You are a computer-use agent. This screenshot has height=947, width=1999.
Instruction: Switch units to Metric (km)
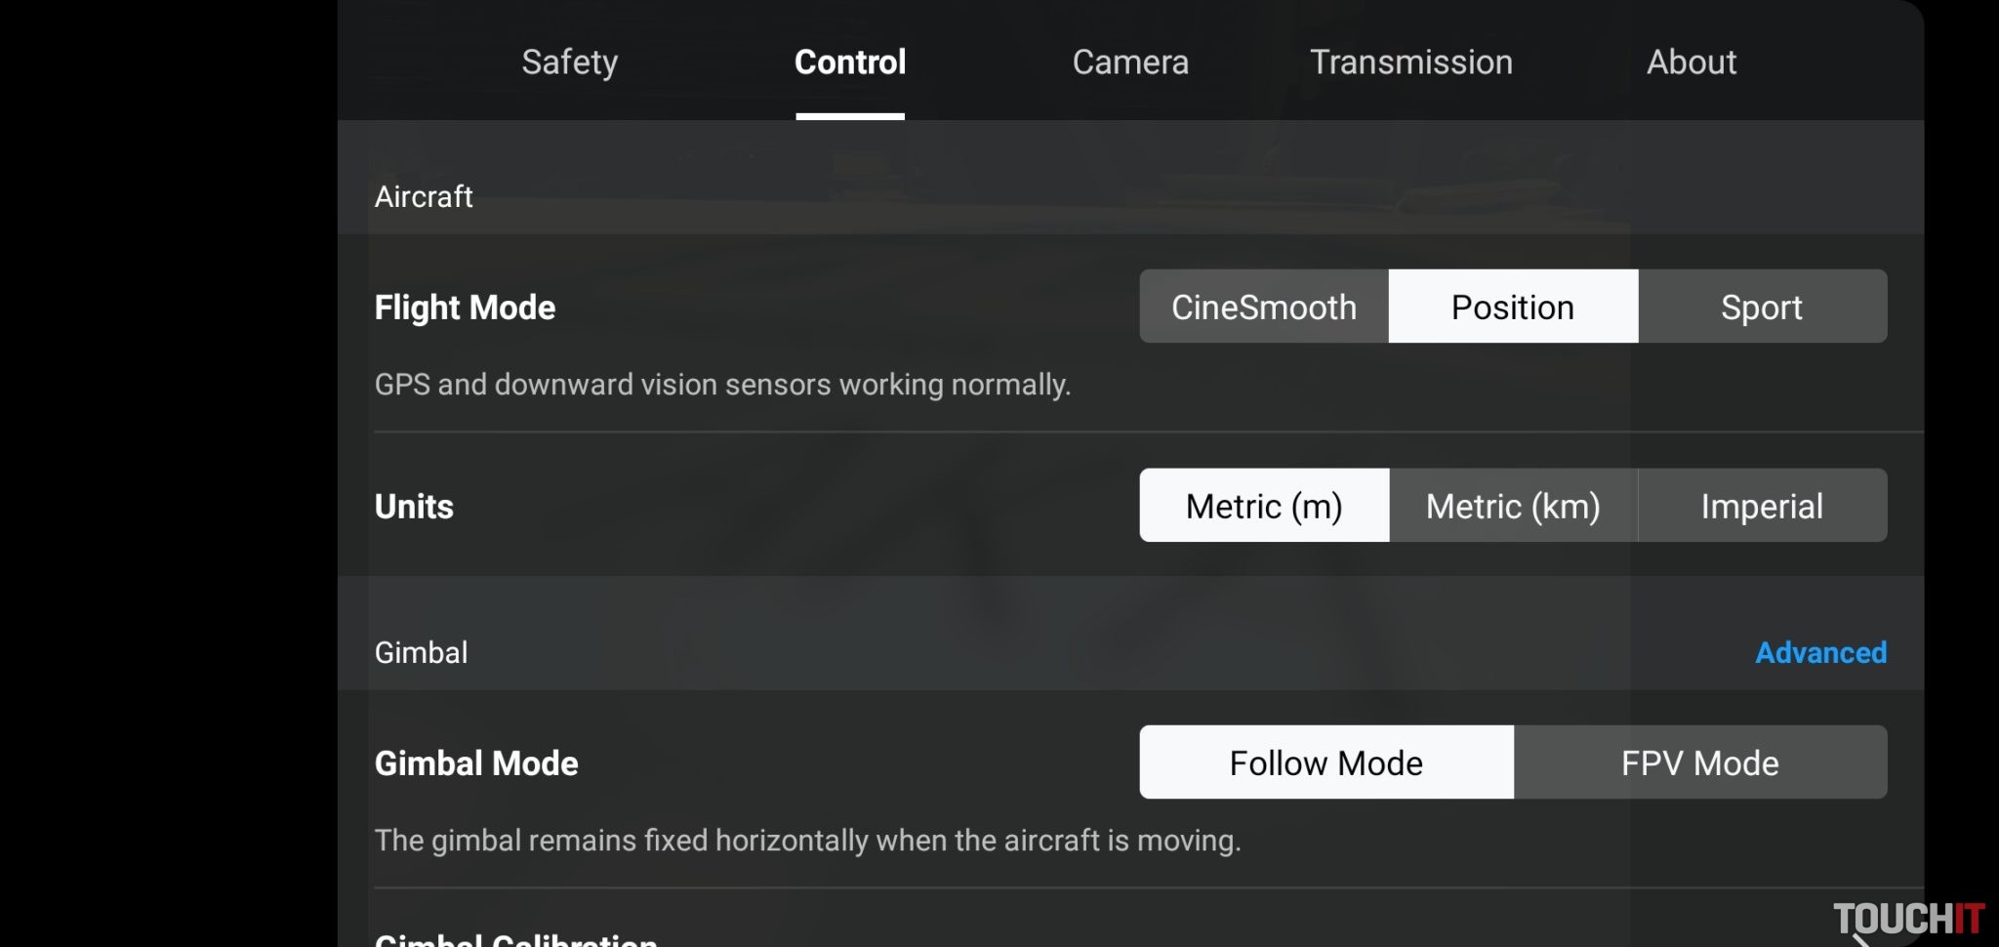tap(1513, 506)
